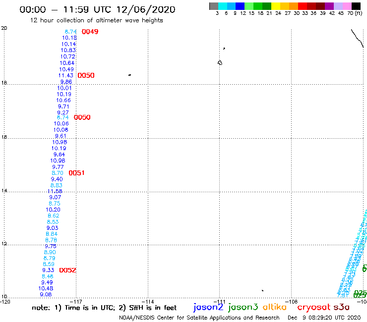Pick the "9.64" value on the track

coord(59,155)
